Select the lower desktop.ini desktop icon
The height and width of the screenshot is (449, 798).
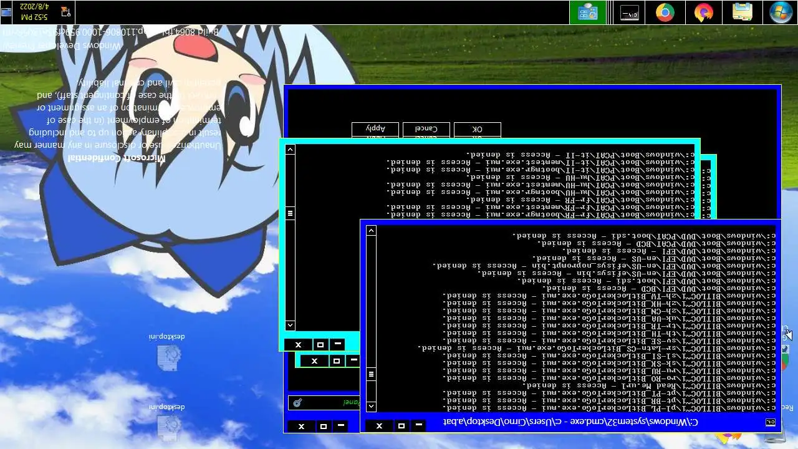point(167,422)
